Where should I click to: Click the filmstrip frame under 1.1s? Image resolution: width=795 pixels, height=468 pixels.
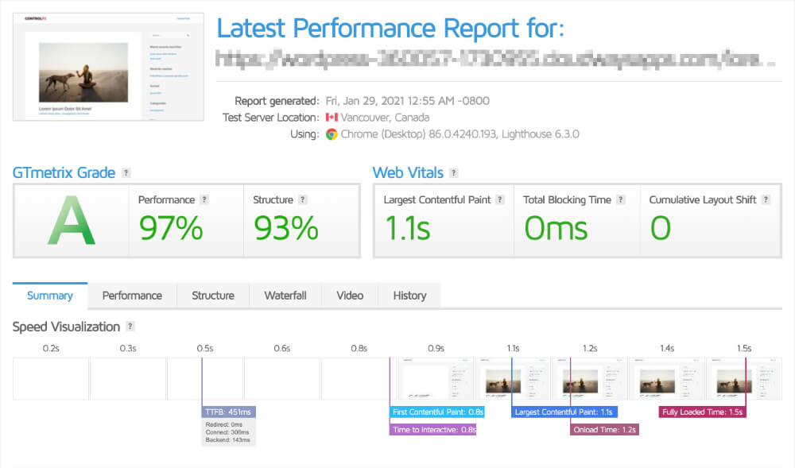click(513, 379)
